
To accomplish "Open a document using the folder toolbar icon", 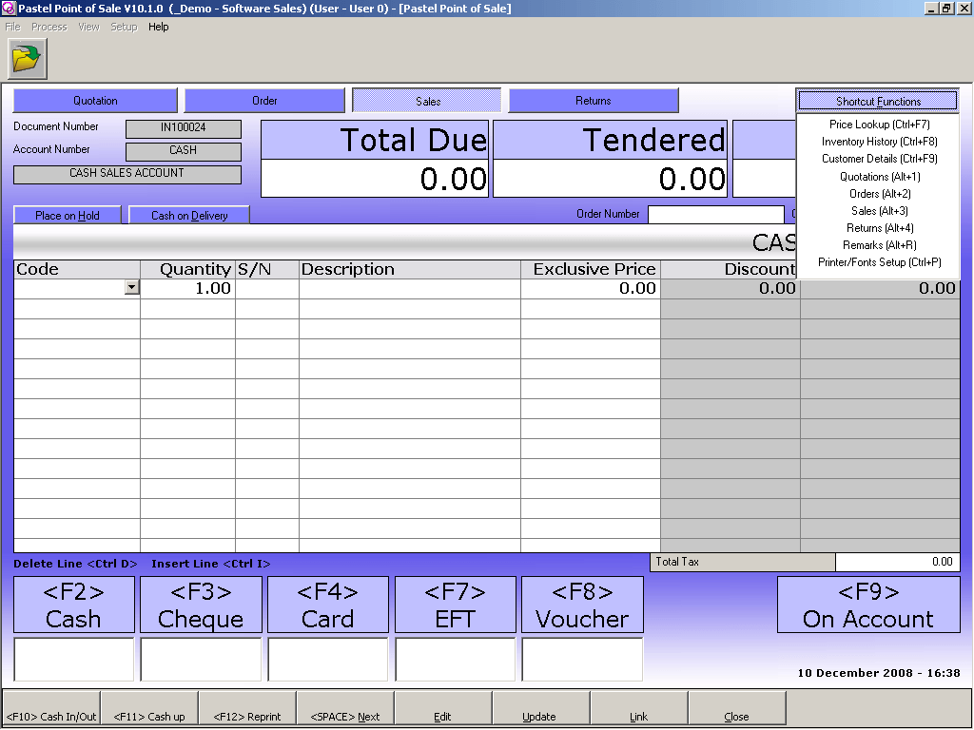I will 27,57.
